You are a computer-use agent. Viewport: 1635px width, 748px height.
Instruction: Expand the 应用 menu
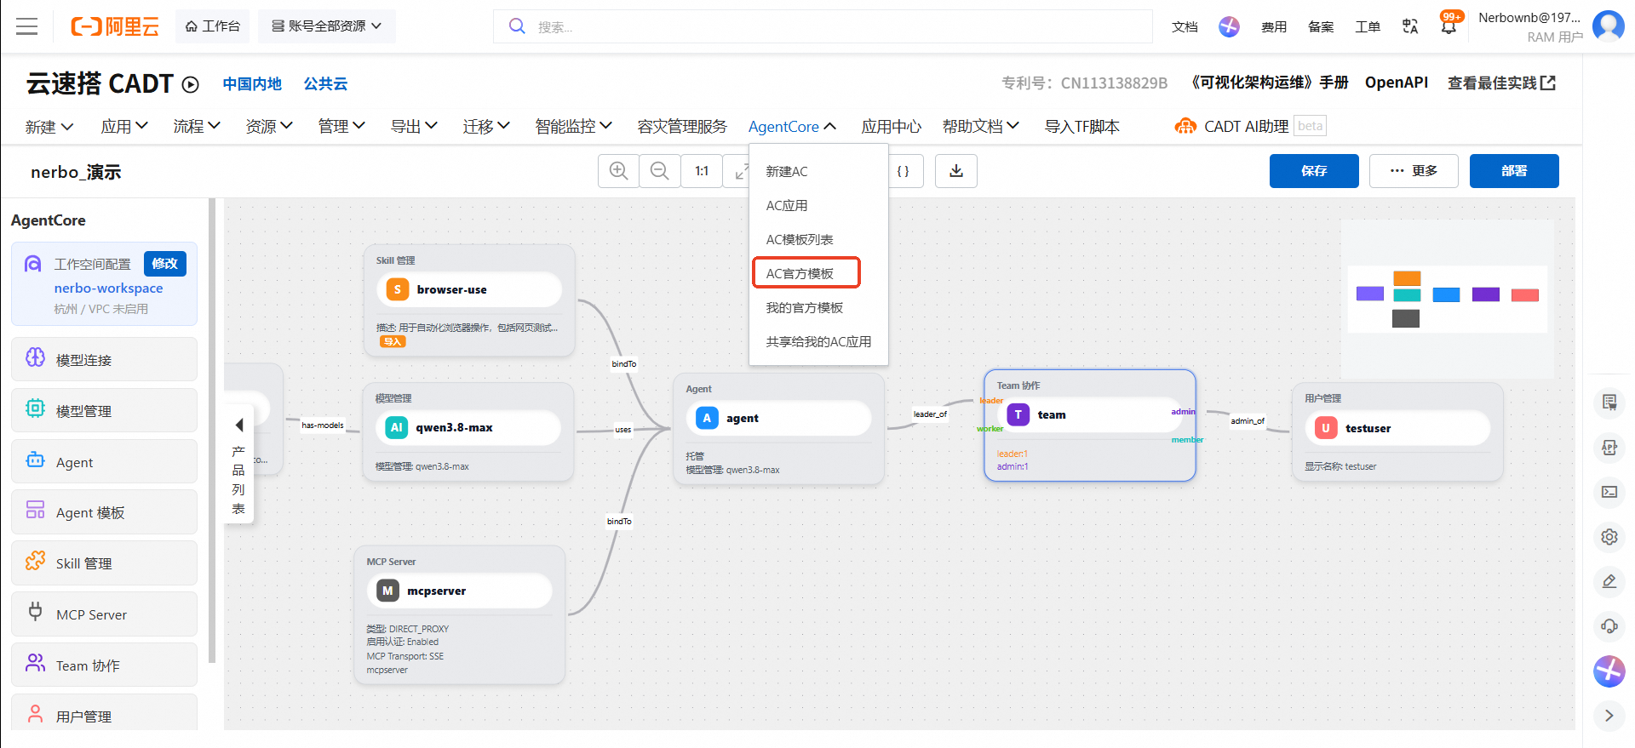coord(124,127)
